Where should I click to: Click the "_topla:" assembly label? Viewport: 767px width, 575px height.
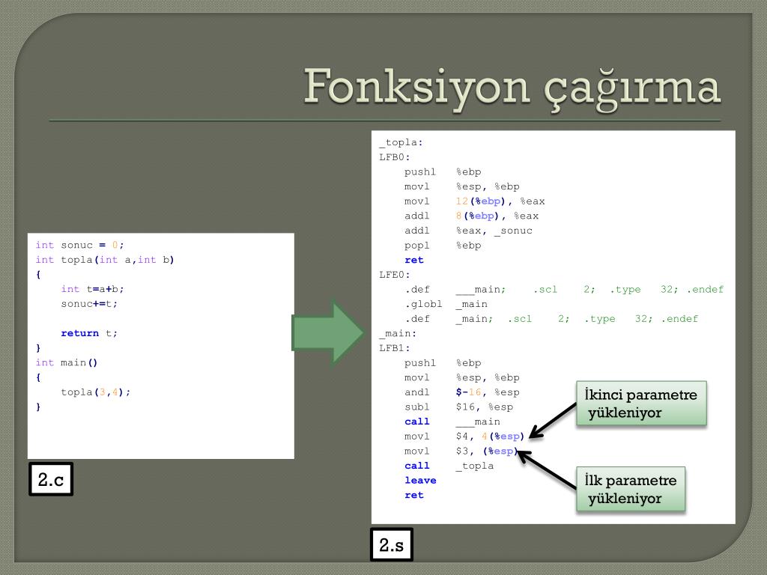401,142
